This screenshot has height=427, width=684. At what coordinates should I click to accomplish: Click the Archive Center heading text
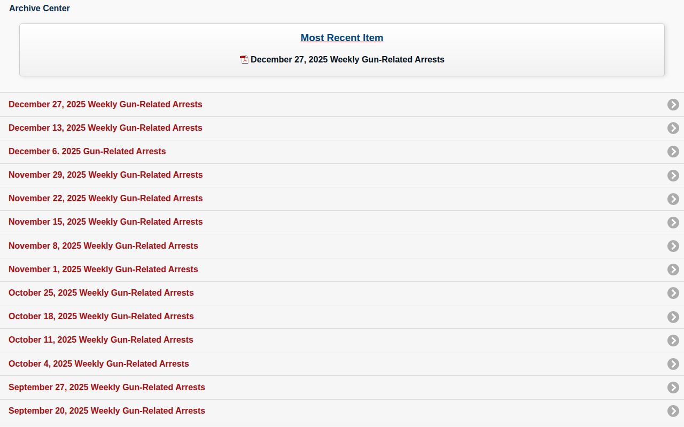40,9
